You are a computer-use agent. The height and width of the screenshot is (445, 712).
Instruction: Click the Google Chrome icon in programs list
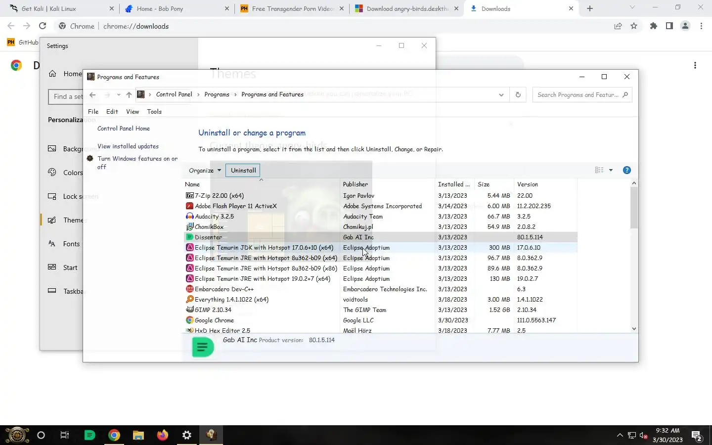189,320
